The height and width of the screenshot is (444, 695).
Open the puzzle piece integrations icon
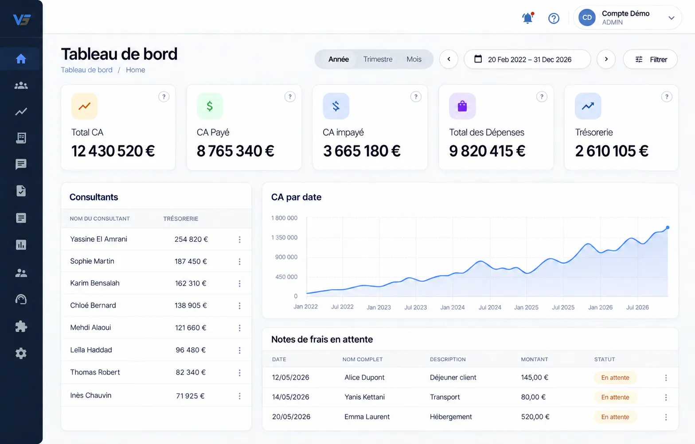coord(21,327)
